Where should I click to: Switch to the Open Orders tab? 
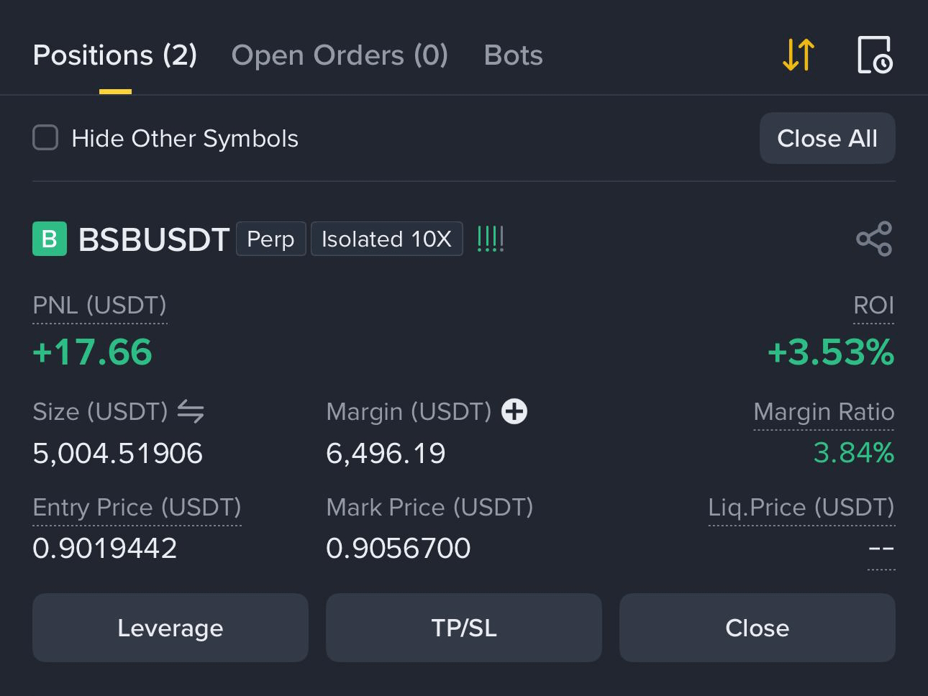(x=340, y=55)
